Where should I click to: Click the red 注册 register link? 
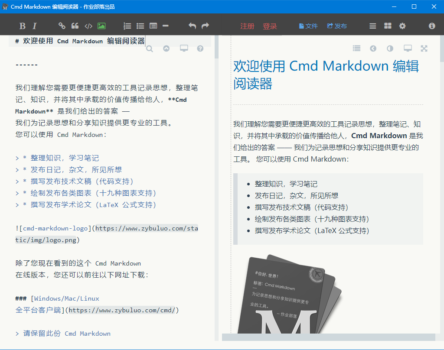pos(247,26)
